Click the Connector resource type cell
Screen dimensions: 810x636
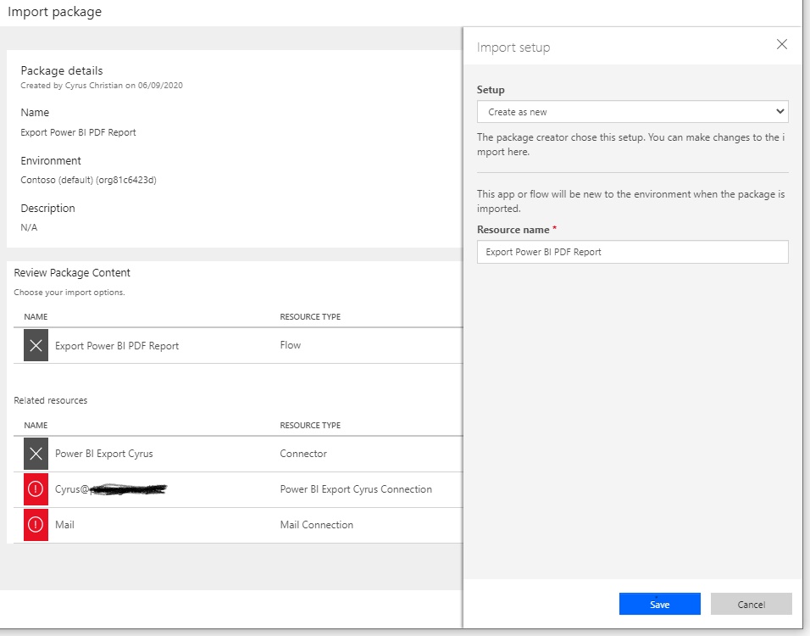point(303,454)
